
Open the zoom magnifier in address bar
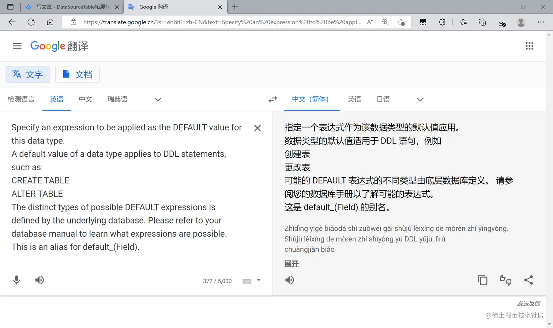pyautogui.click(x=385, y=22)
